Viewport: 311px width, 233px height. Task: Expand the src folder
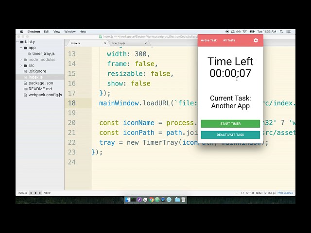click(x=21, y=66)
